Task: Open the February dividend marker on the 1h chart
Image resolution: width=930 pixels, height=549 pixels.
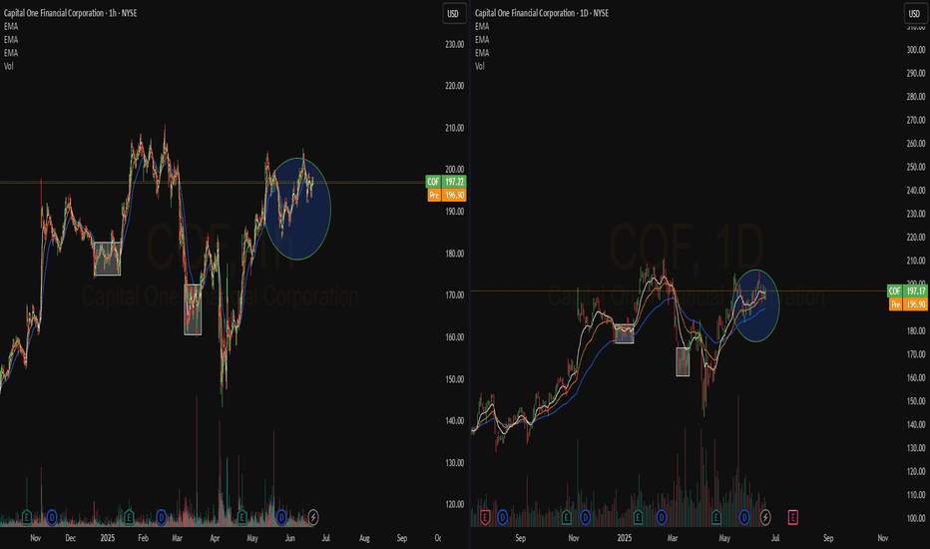Action: coord(162,517)
